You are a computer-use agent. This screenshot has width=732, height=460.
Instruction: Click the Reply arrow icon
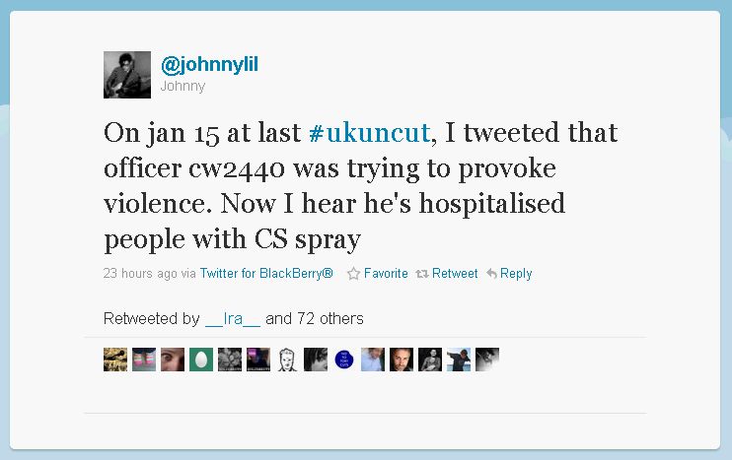click(491, 274)
